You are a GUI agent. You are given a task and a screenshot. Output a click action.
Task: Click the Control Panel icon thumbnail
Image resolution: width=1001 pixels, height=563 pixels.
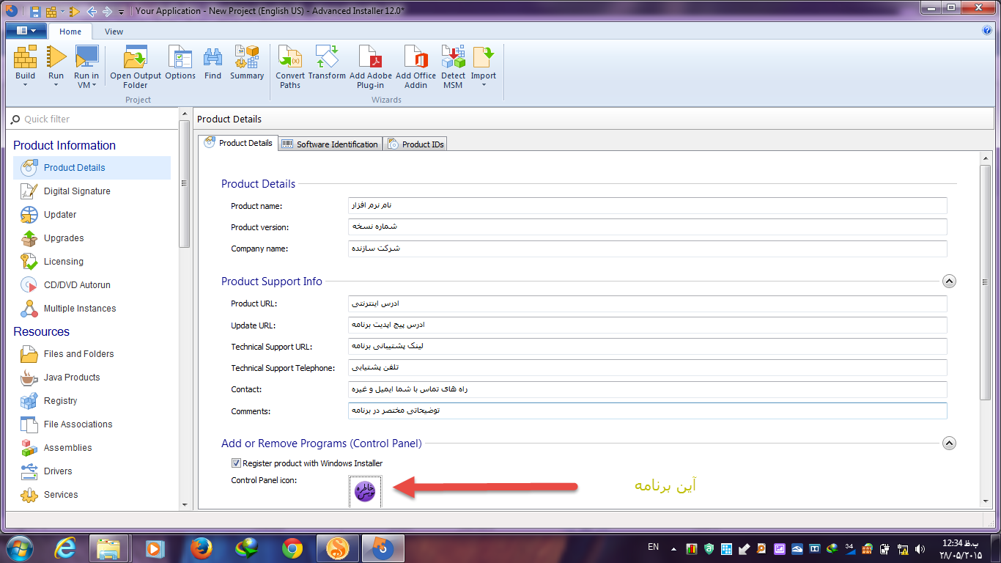(365, 490)
